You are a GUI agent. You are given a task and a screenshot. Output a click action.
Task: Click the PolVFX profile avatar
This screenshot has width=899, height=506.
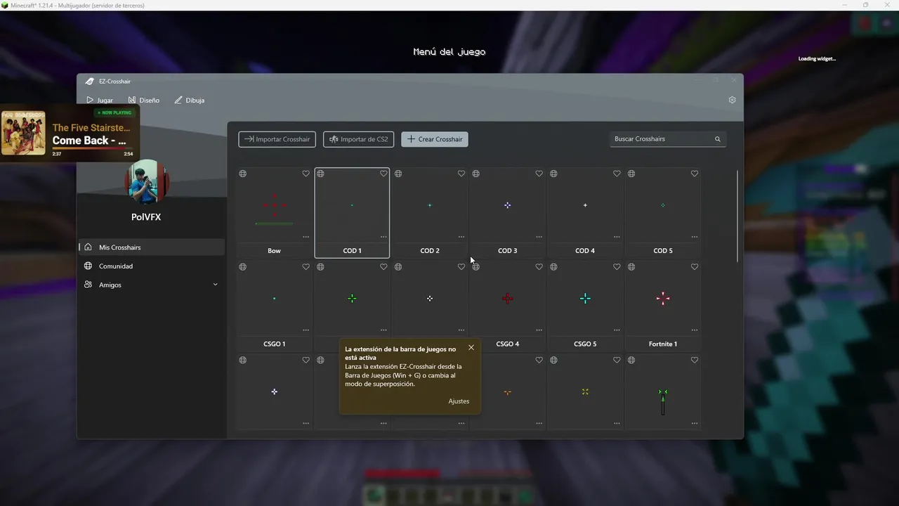coord(147,182)
